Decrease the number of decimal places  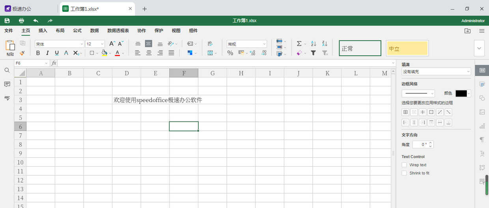[264, 53]
